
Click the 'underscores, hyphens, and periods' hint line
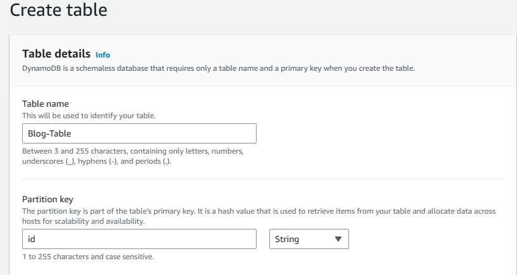pyautogui.click(x=96, y=161)
